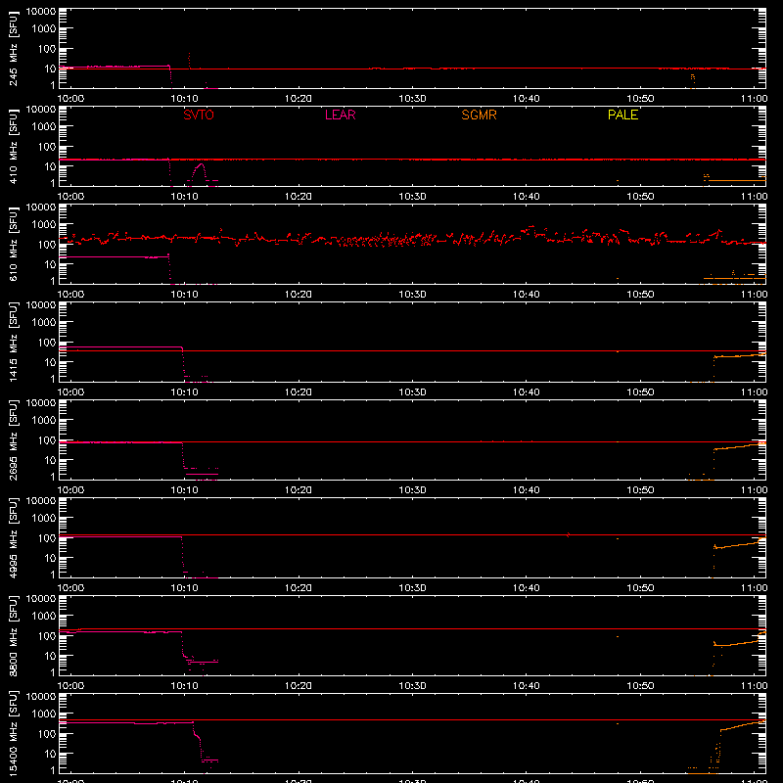This screenshot has width=783, height=783.
Task: Click the 10:40 label under the 4995 MHz plot
Action: click(x=527, y=588)
